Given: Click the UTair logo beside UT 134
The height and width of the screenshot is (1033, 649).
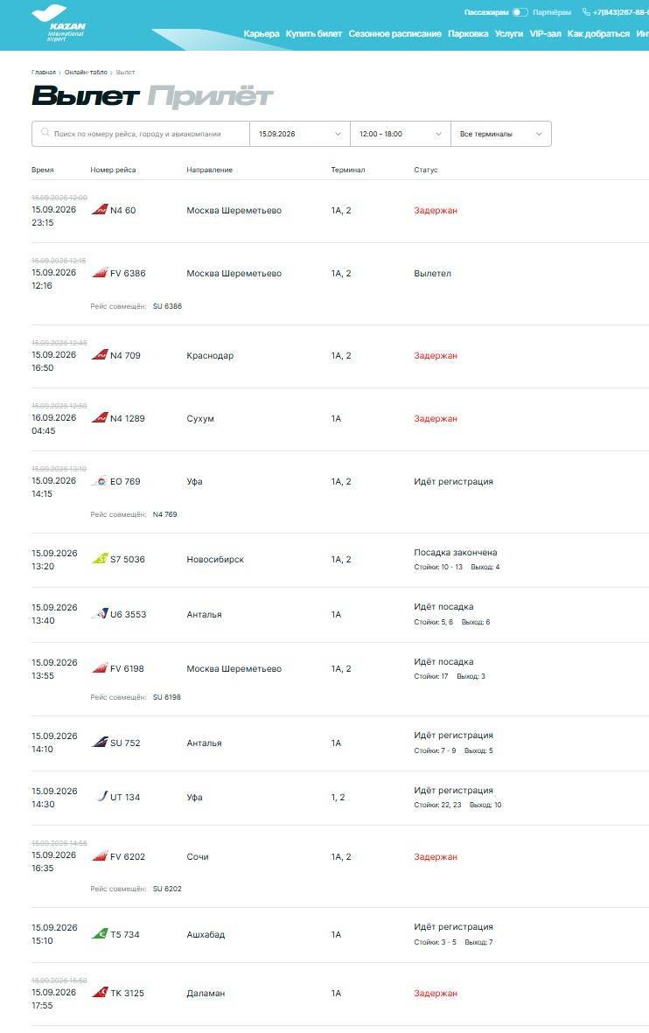Looking at the screenshot, I should point(101,796).
